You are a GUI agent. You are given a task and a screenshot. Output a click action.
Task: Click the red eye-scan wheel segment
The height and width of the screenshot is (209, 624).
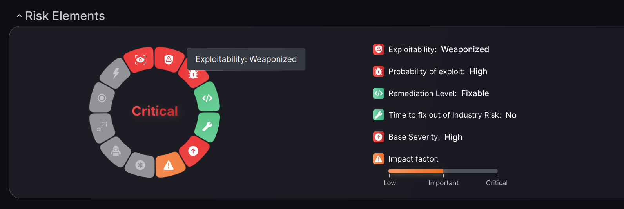[x=140, y=60]
